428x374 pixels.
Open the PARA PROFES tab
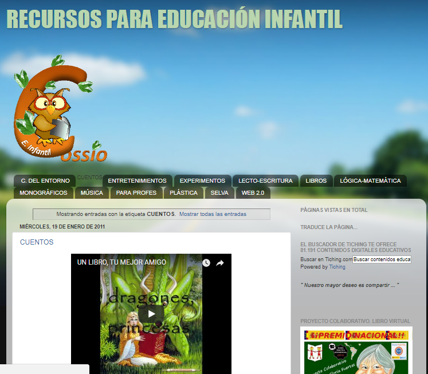[x=136, y=193]
